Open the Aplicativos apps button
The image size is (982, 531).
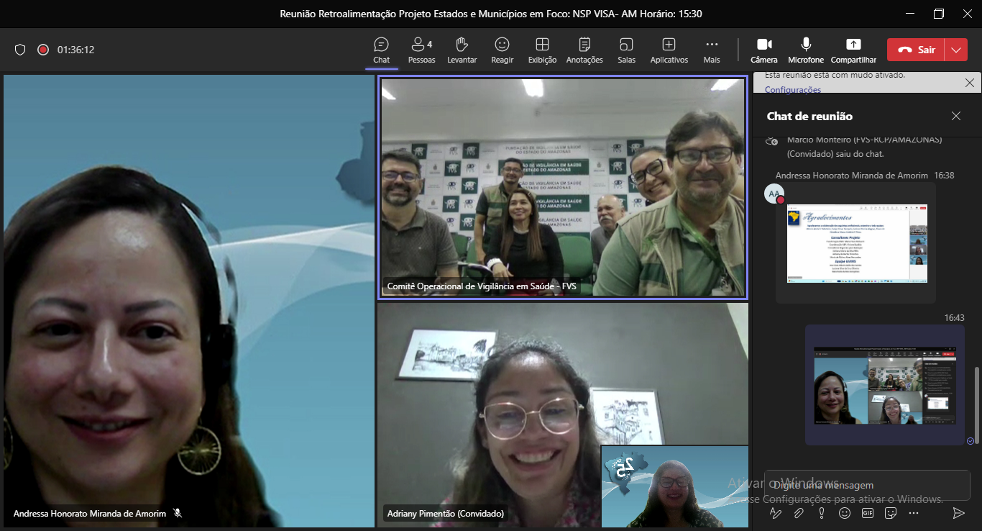click(669, 50)
